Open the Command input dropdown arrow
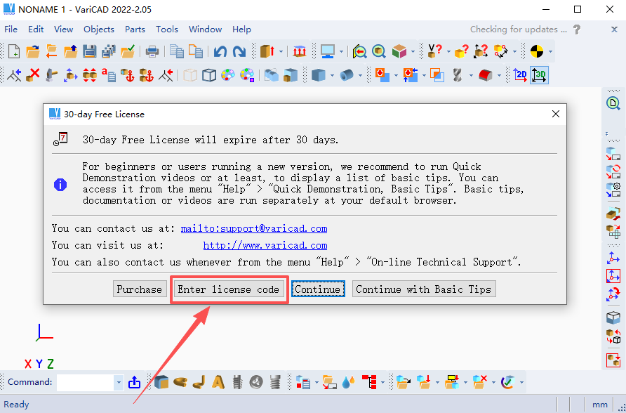 [118, 383]
